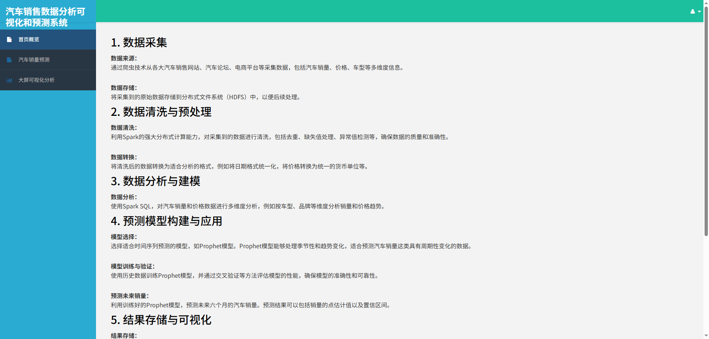Click the heading 5. 结果存储与可视化
The image size is (709, 339).
point(161,320)
